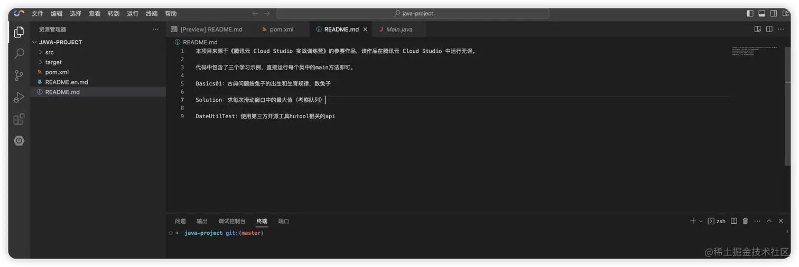This screenshot has width=799, height=267.
Task: Open the 编辑 menu
Action: (x=57, y=14)
